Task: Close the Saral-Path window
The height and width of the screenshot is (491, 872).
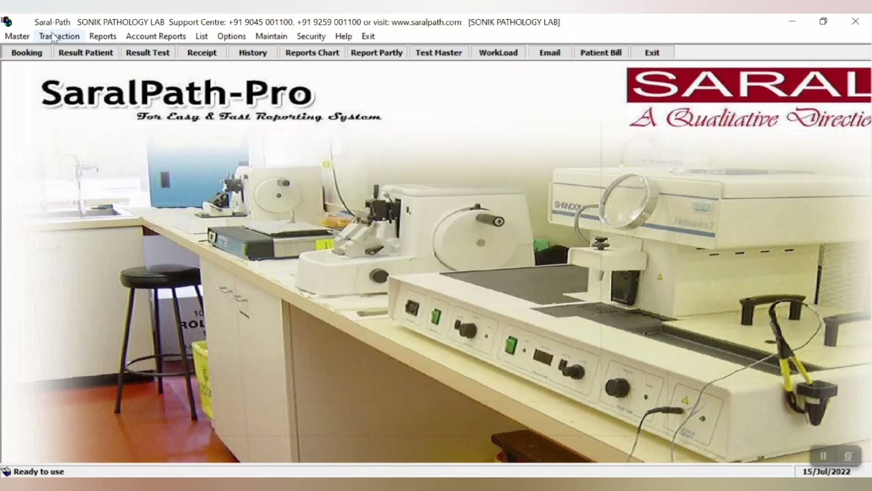Action: pos(855,22)
